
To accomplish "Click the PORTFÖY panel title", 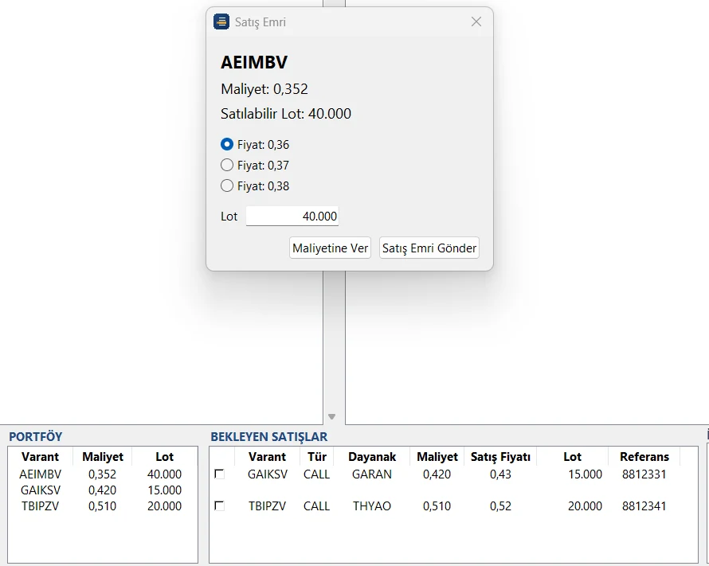I will pyautogui.click(x=36, y=437).
